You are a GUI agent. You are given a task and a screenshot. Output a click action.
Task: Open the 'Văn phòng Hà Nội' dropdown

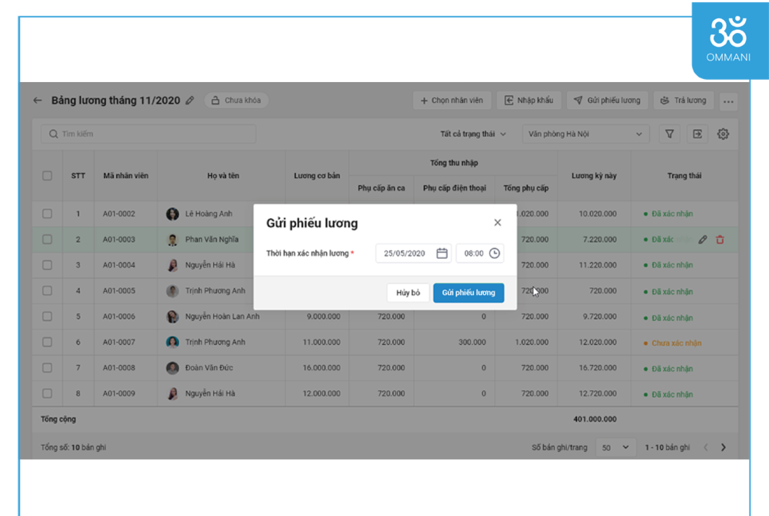(585, 134)
